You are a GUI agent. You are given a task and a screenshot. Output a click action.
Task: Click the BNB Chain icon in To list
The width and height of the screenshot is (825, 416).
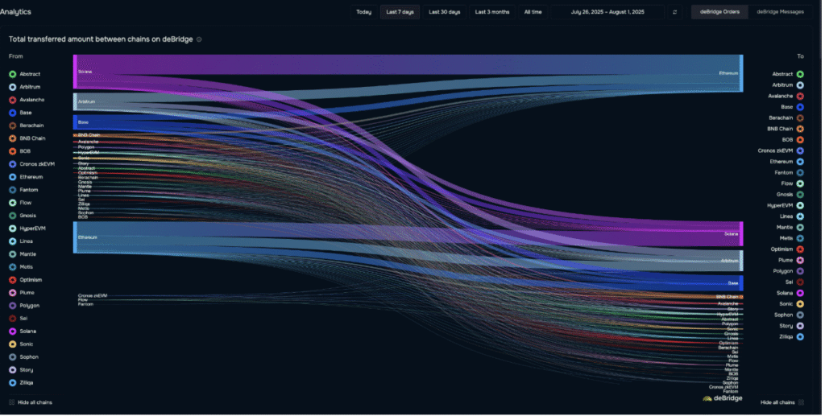click(x=802, y=130)
